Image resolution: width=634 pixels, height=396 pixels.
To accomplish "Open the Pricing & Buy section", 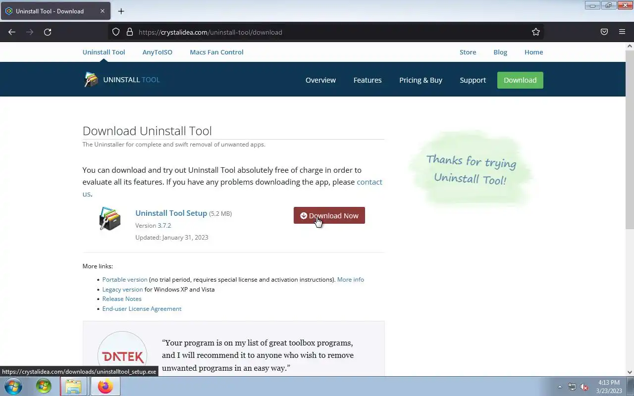I will 421,80.
